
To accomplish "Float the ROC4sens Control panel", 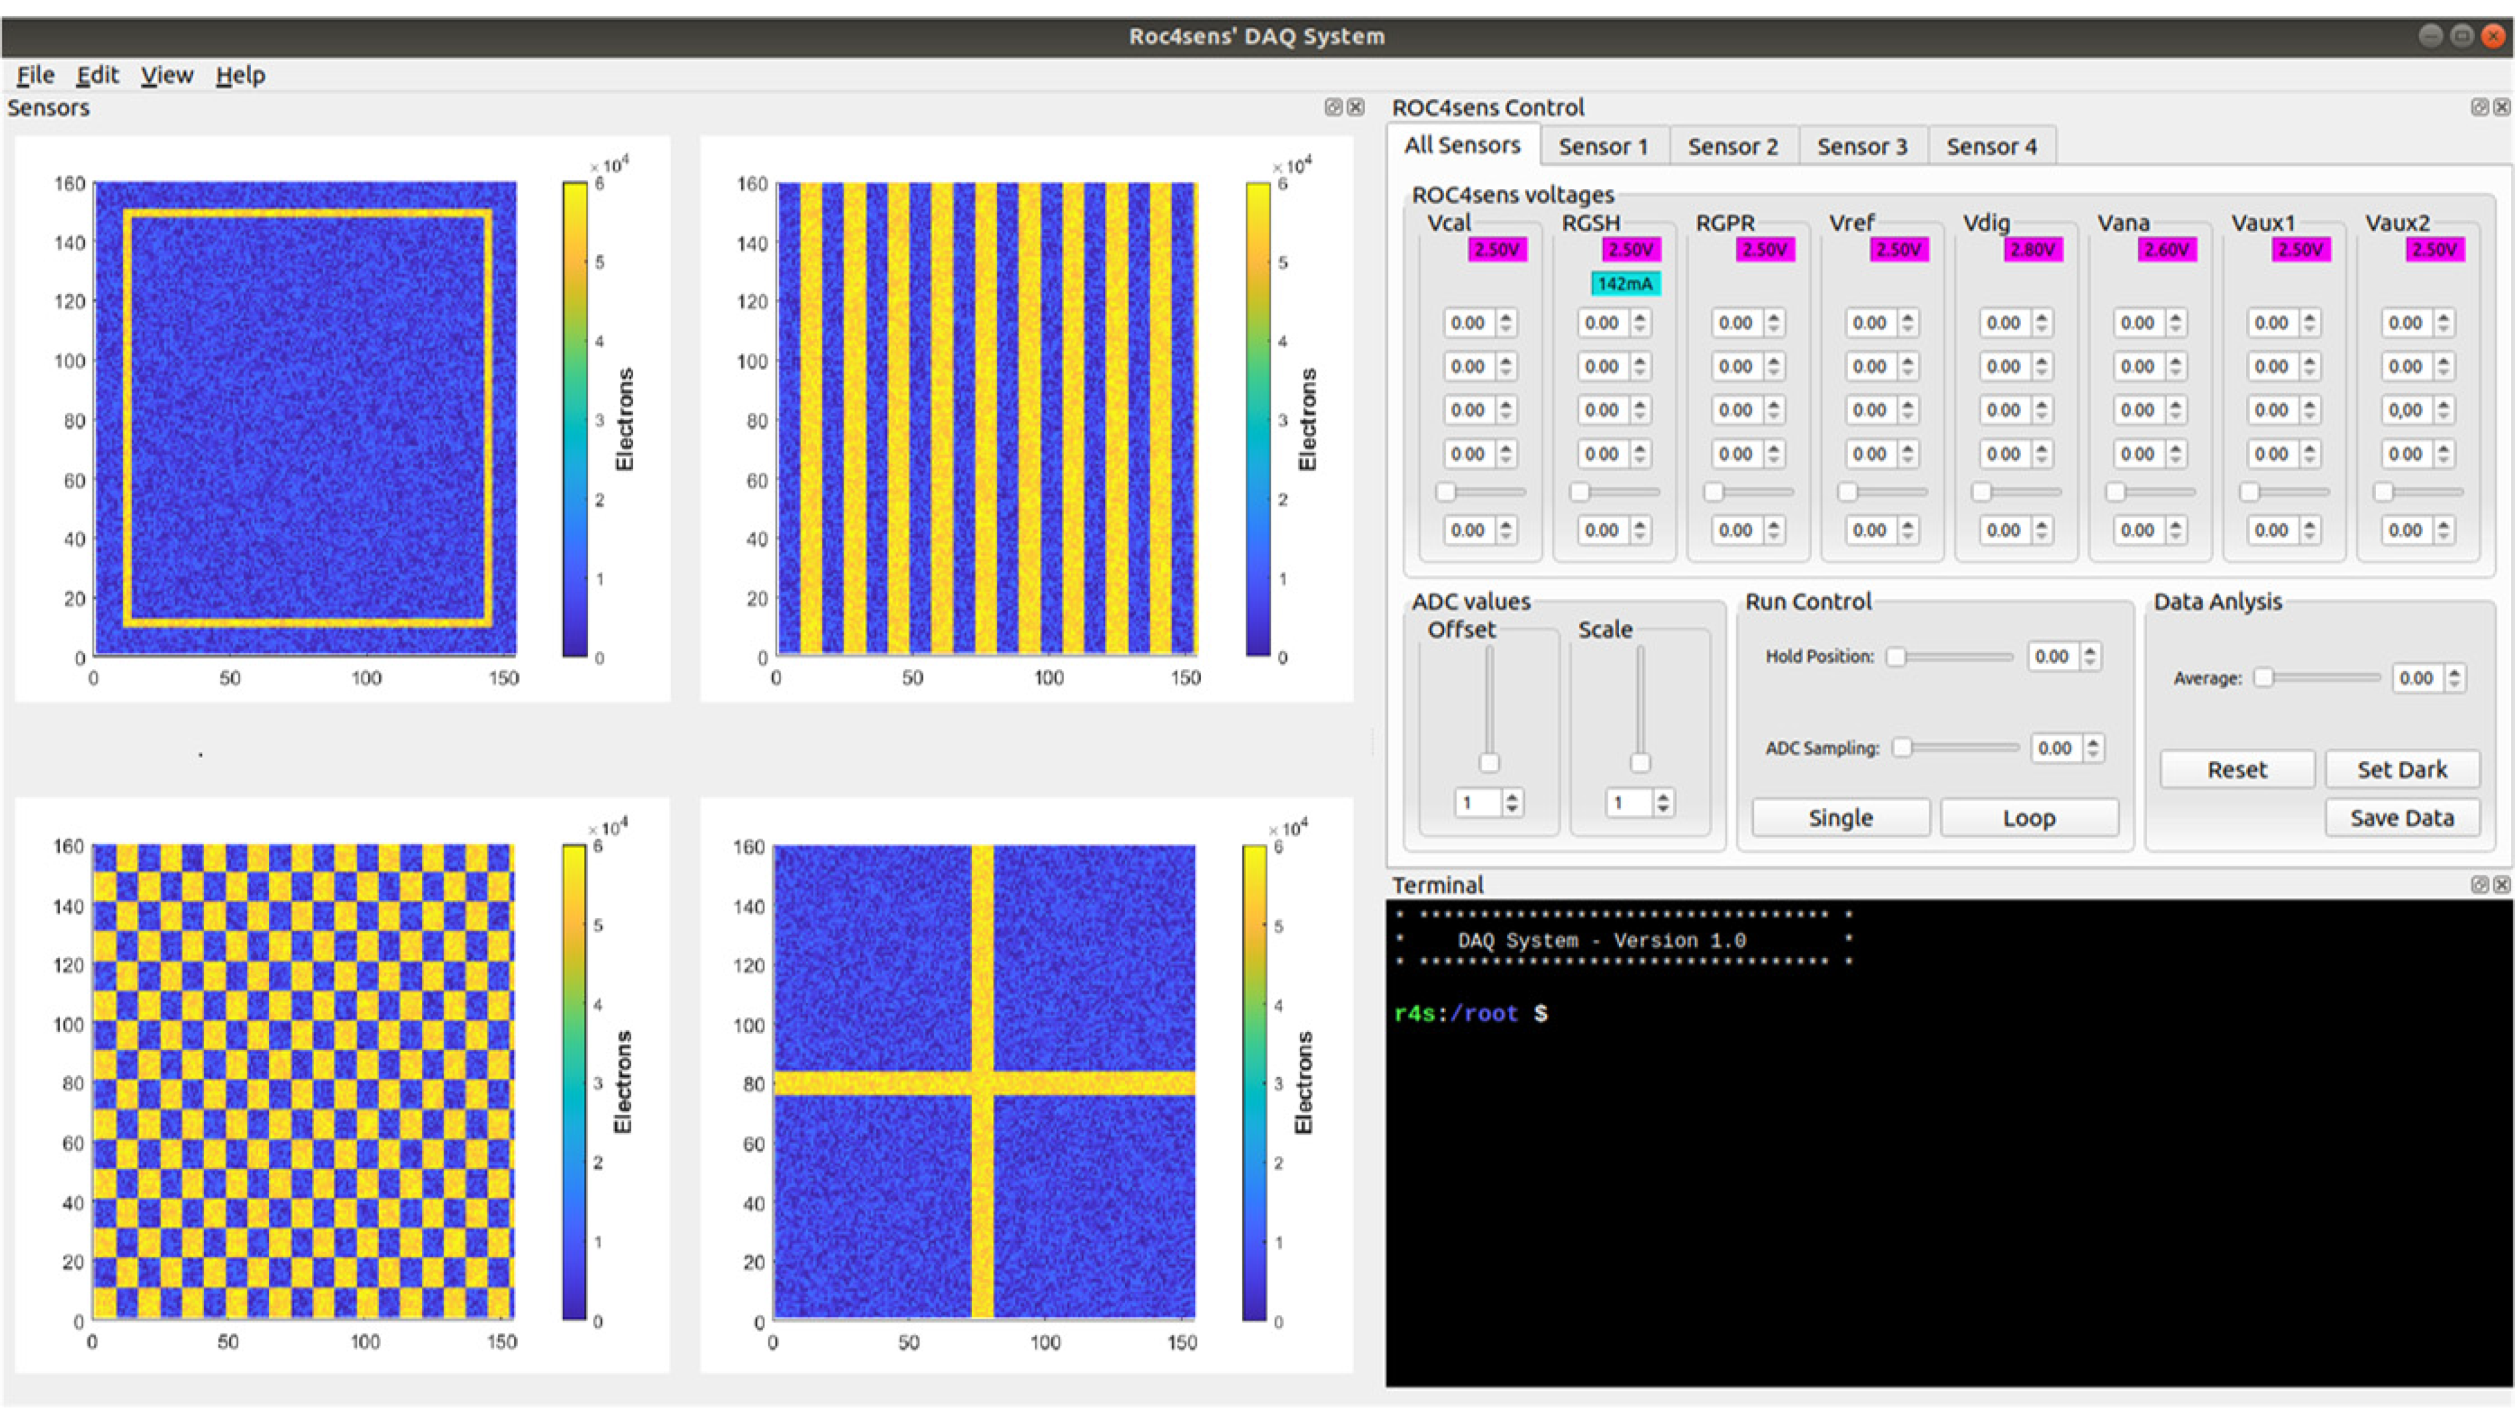I will pyautogui.click(x=2480, y=107).
